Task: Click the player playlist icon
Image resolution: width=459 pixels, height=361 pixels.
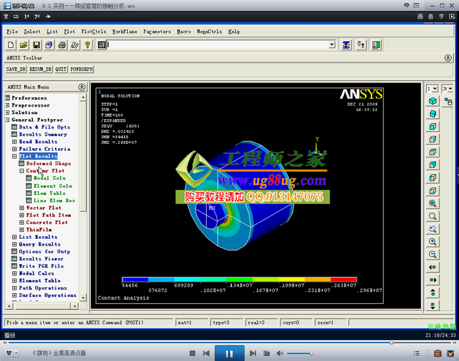Action: point(417,354)
